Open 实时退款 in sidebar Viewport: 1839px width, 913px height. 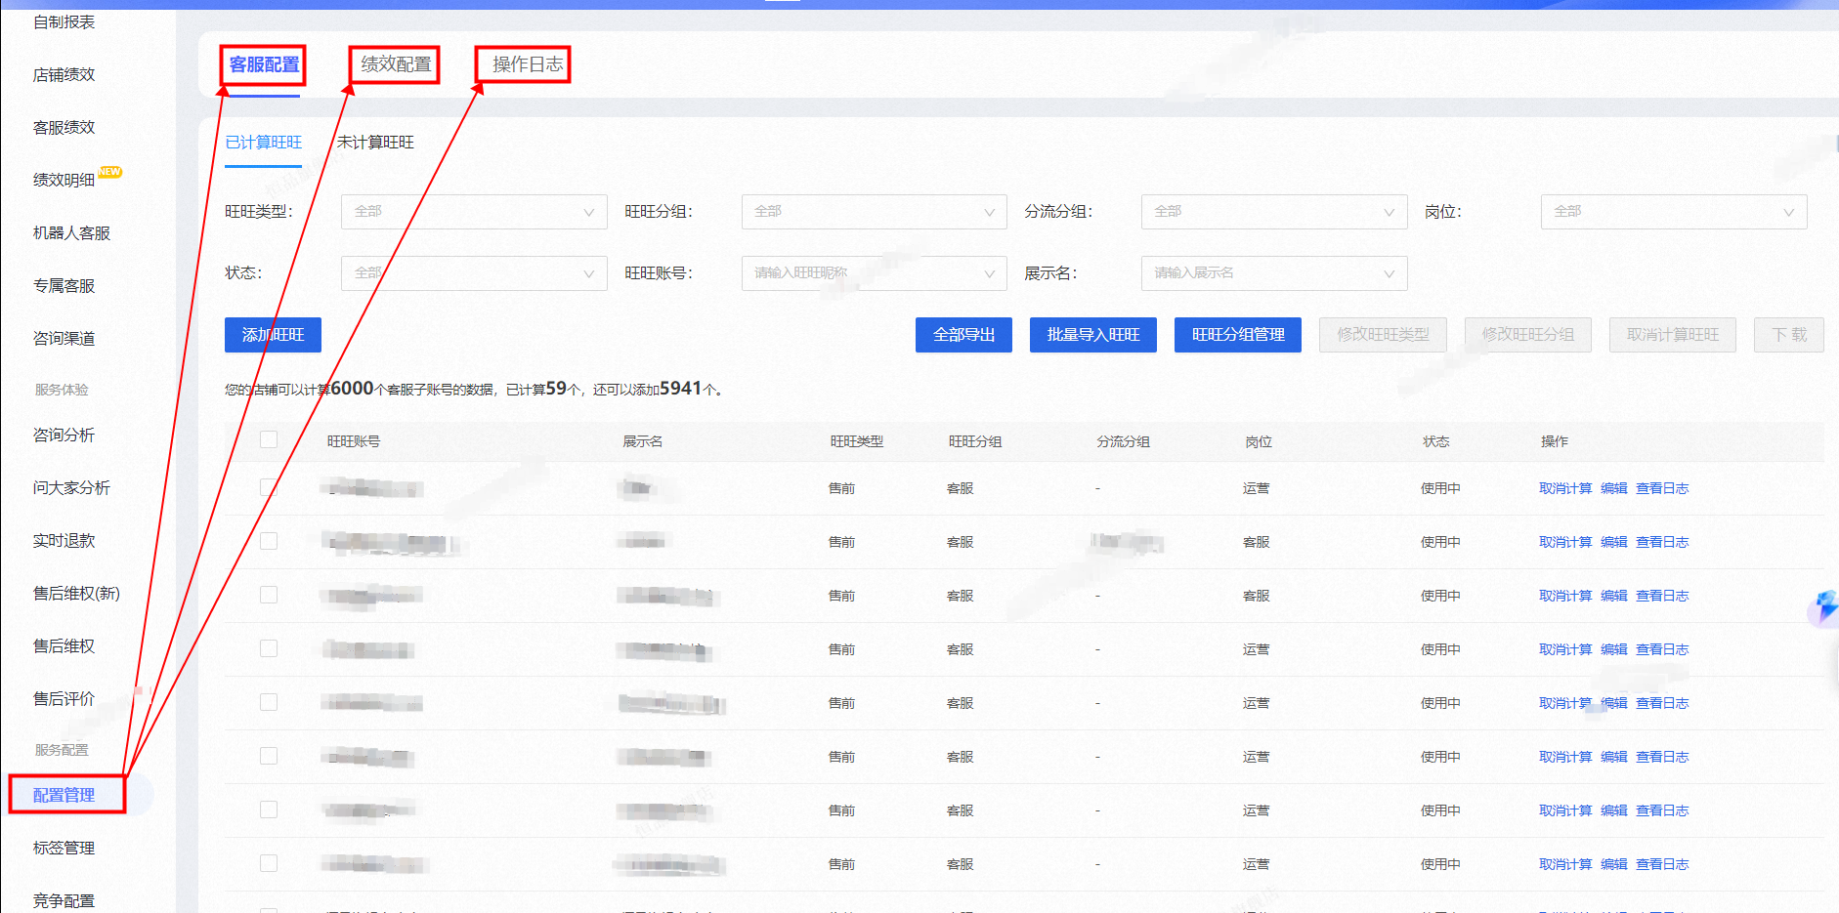click(x=64, y=540)
